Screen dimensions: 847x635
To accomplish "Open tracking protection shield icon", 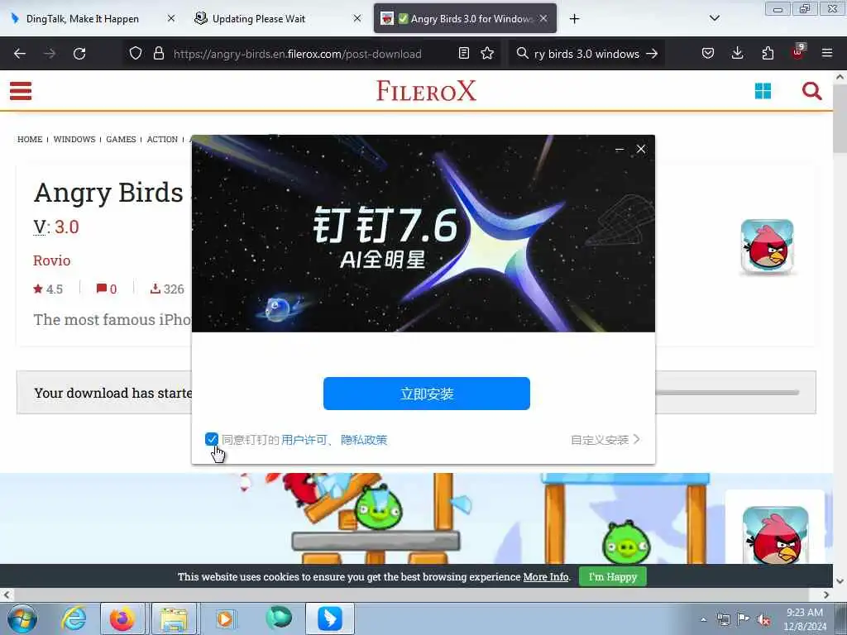I will coord(136,54).
